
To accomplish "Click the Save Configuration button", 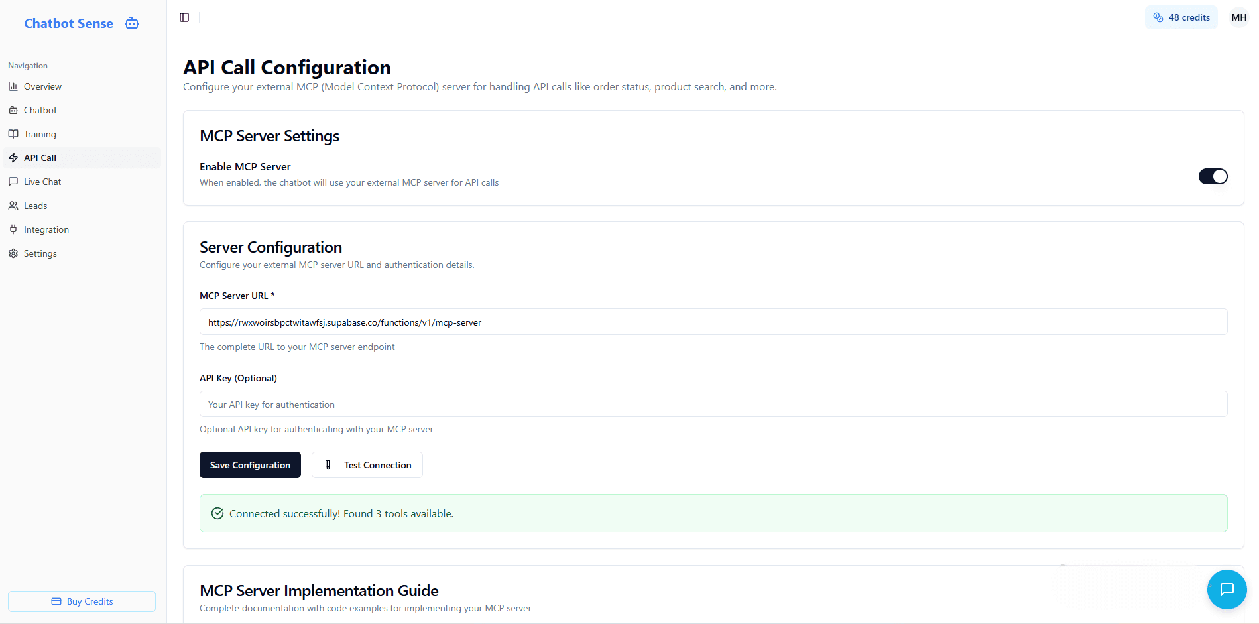I will 250,465.
